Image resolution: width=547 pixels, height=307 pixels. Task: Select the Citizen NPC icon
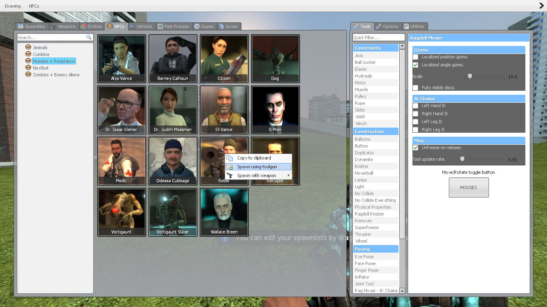click(224, 59)
